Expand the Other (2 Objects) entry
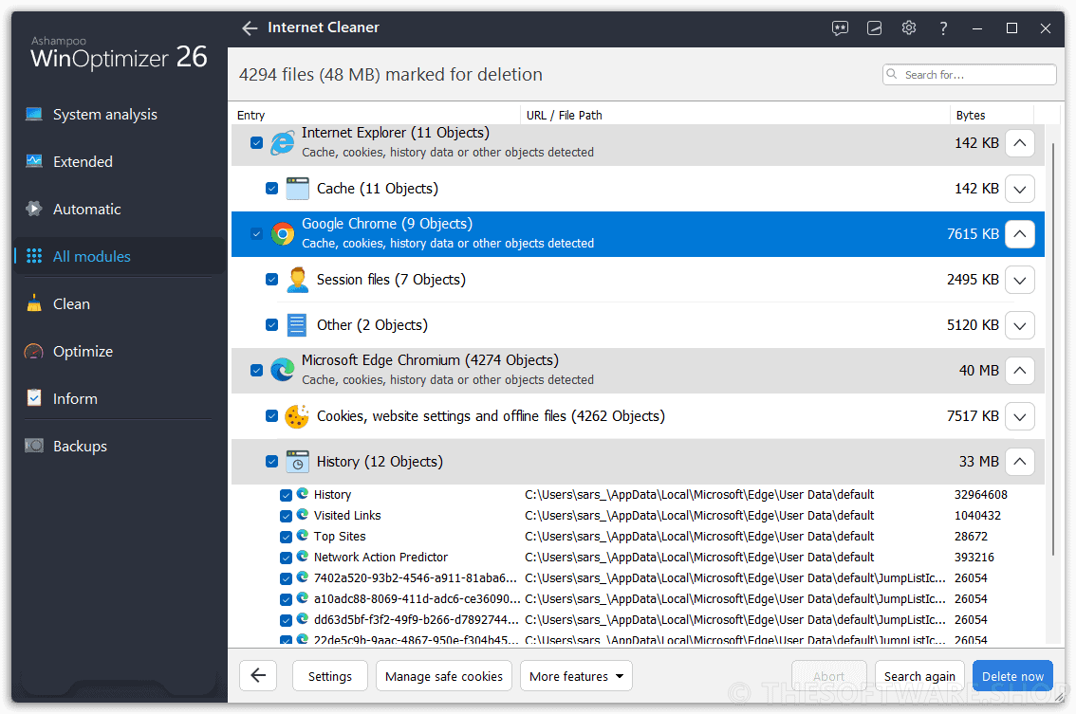Screen dimensions: 1076x714 pos(1020,325)
